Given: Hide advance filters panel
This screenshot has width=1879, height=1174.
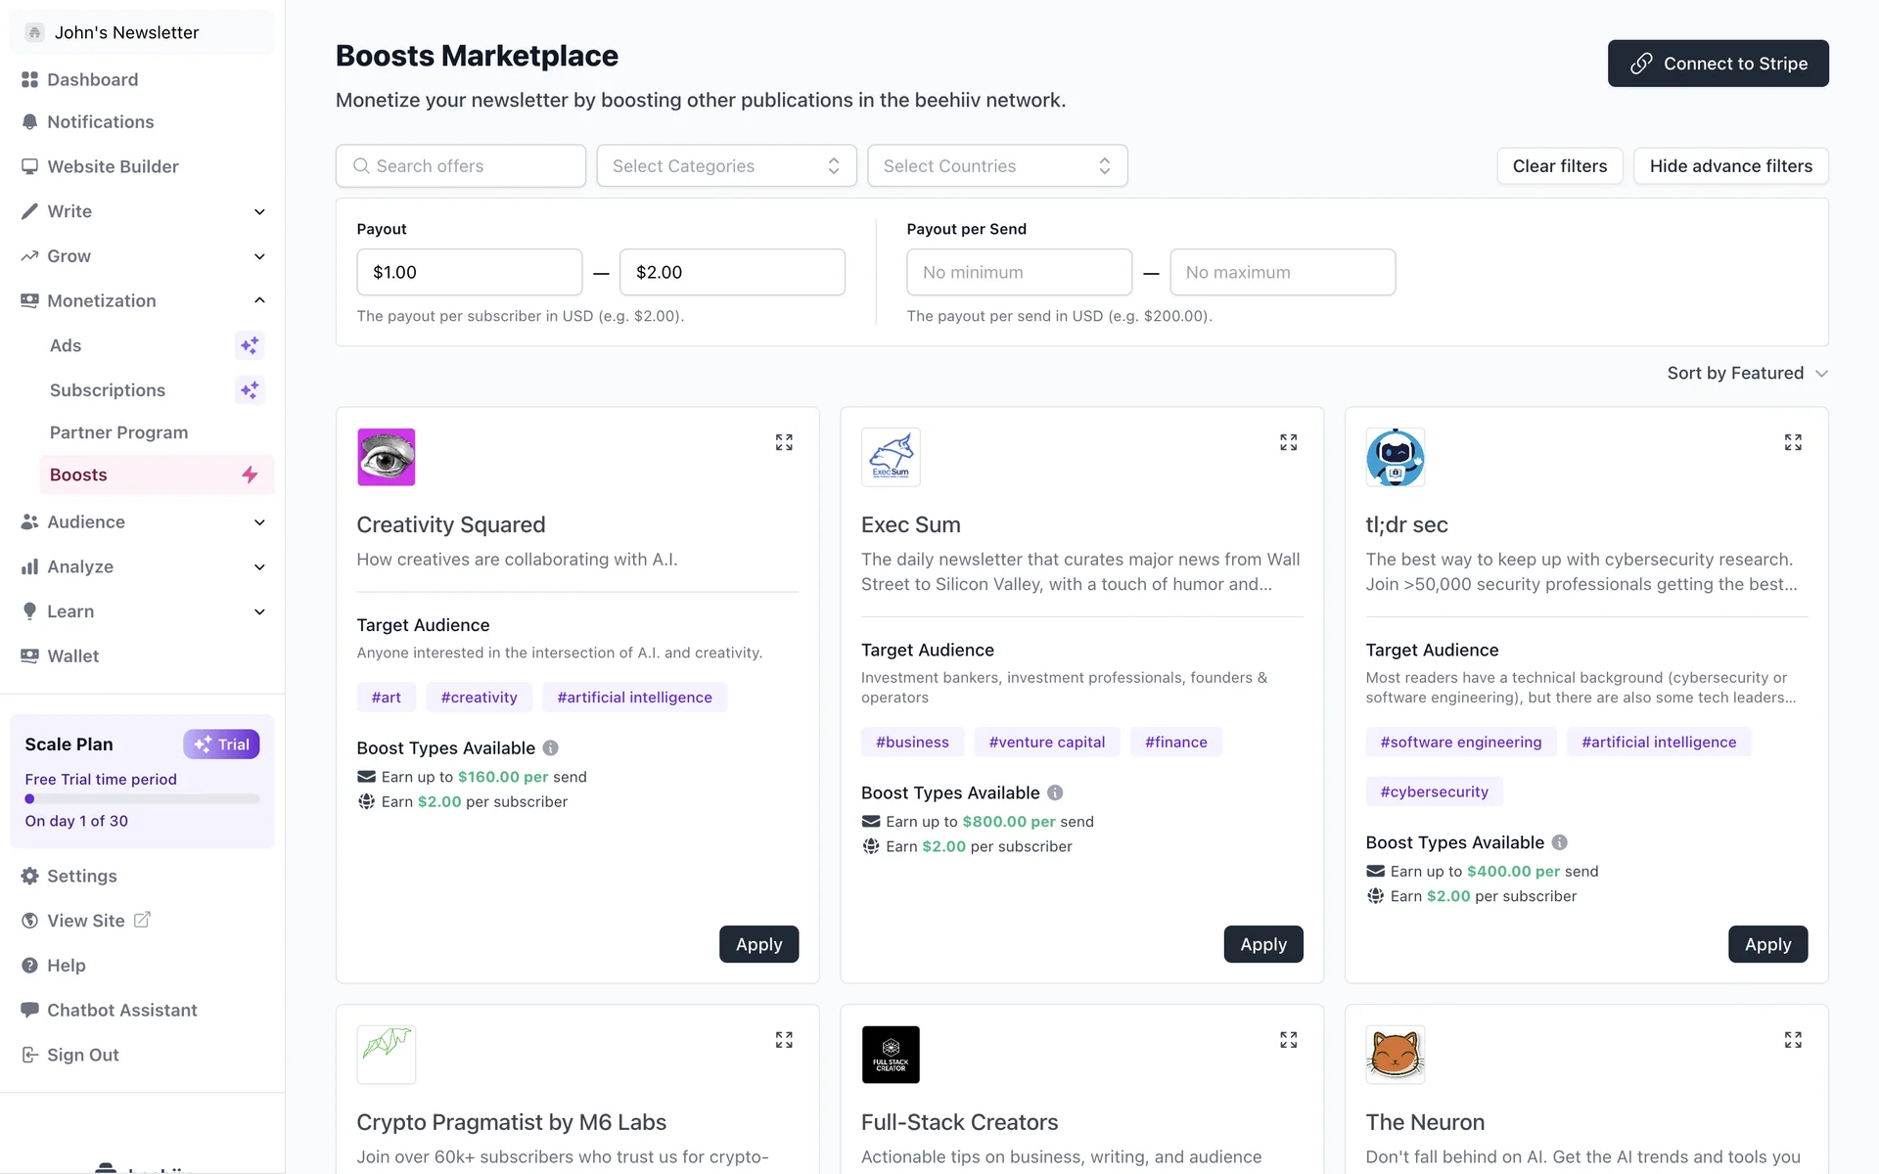Looking at the screenshot, I should [x=1730, y=166].
